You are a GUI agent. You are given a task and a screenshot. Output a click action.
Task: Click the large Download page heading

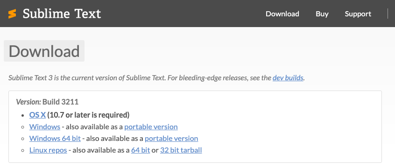pyautogui.click(x=44, y=51)
